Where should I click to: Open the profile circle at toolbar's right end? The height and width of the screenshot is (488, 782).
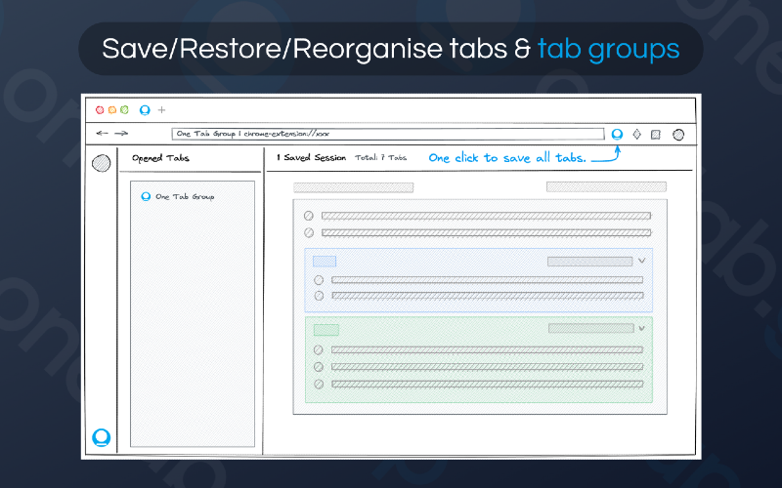(678, 135)
